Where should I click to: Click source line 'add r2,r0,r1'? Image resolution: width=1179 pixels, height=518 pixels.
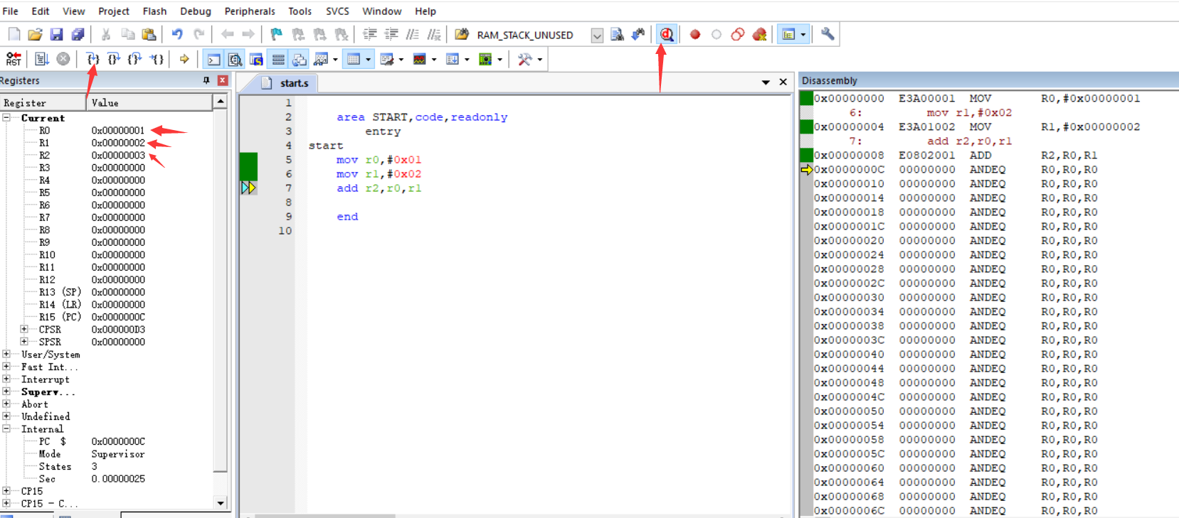pyautogui.click(x=379, y=188)
